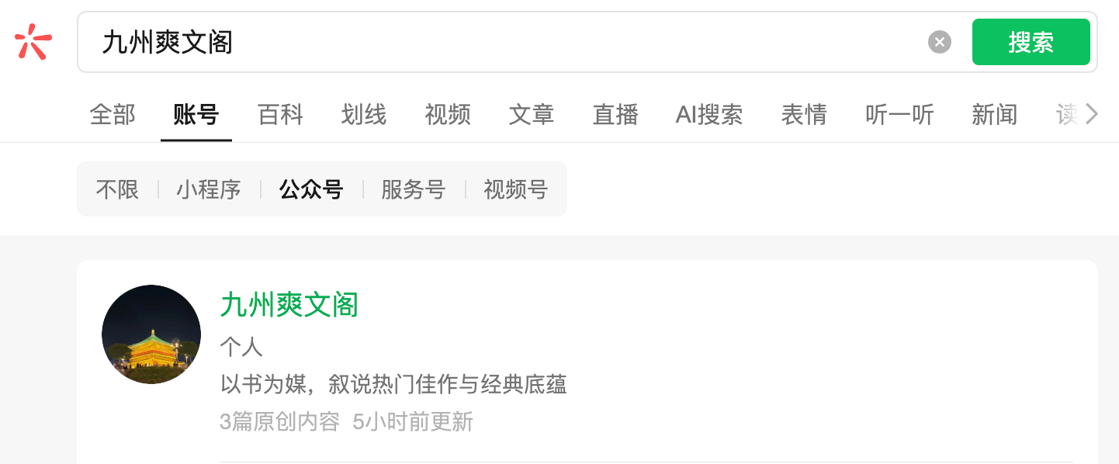
Task: Select the 不限 account filter
Action: [117, 189]
